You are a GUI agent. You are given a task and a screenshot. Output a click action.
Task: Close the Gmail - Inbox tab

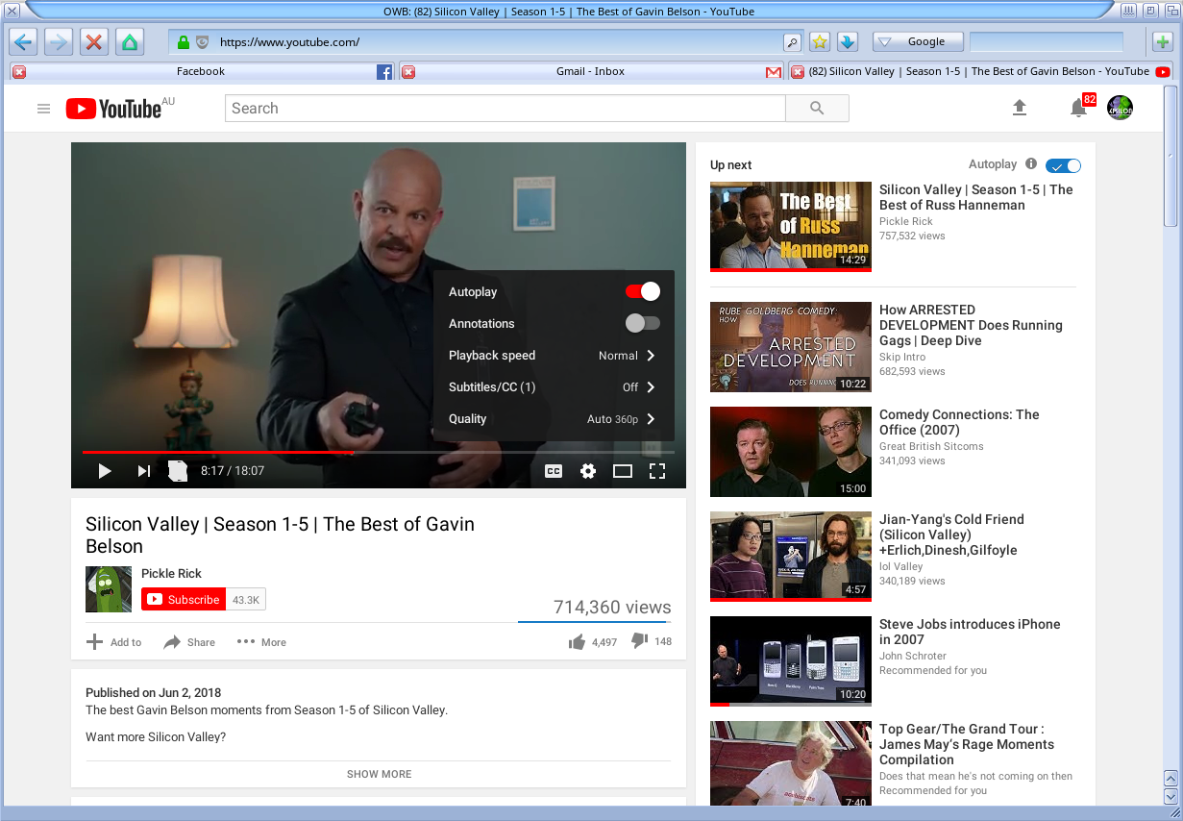click(408, 72)
